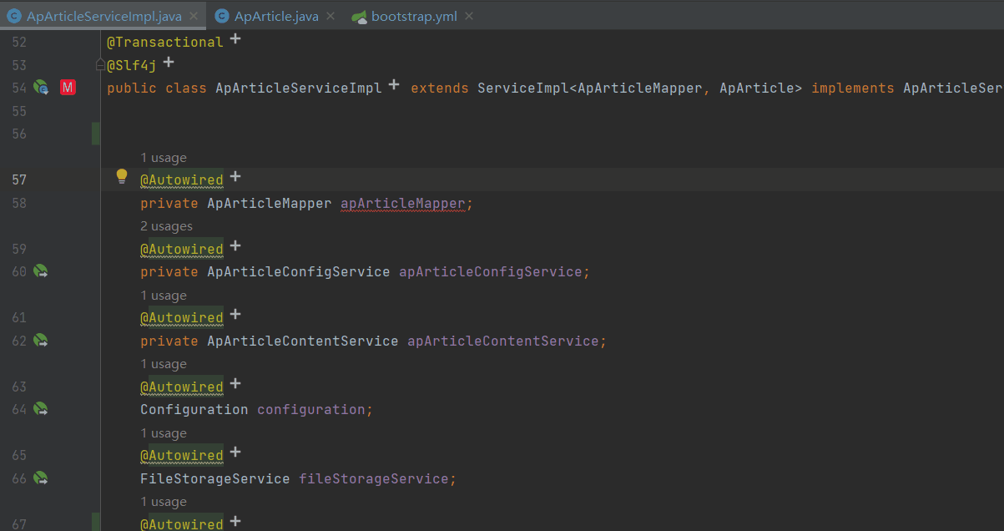The height and width of the screenshot is (531, 1004).
Task: Click the yellow lightbulb intention icon on line 57
Action: coord(122,176)
